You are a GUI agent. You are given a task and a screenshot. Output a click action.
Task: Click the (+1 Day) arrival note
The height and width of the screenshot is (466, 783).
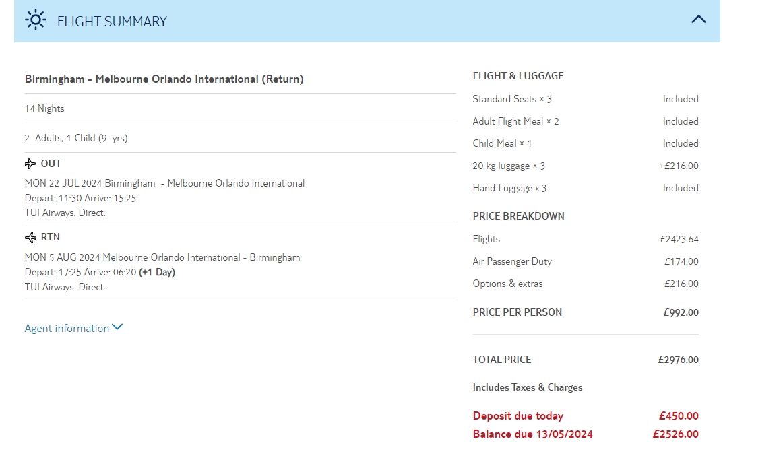[x=157, y=273]
